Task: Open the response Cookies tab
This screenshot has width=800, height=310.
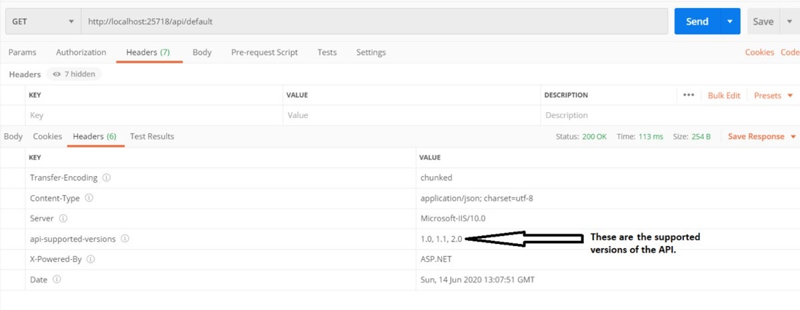Action: click(47, 136)
